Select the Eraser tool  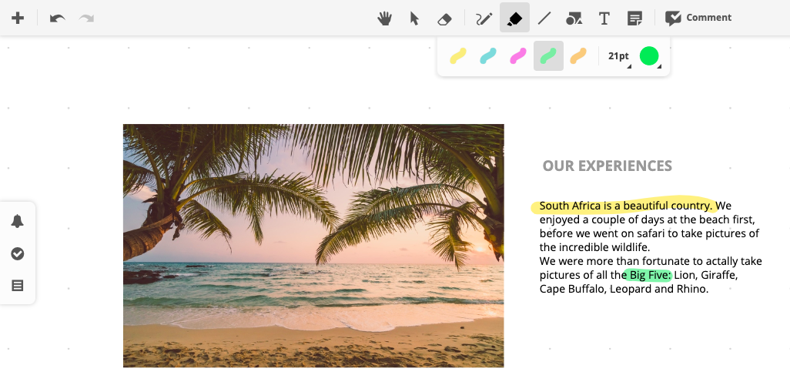click(x=444, y=19)
